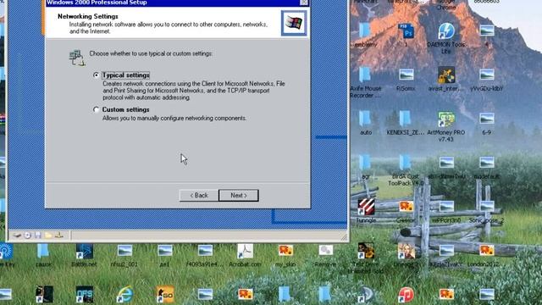Click the hard disk status icon in VM bar
Screen dimensions: 542x305
[x=17, y=236]
